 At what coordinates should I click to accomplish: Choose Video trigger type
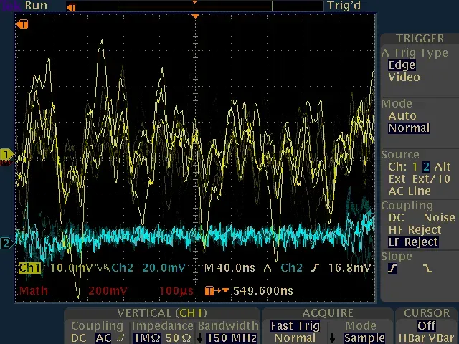(x=404, y=77)
